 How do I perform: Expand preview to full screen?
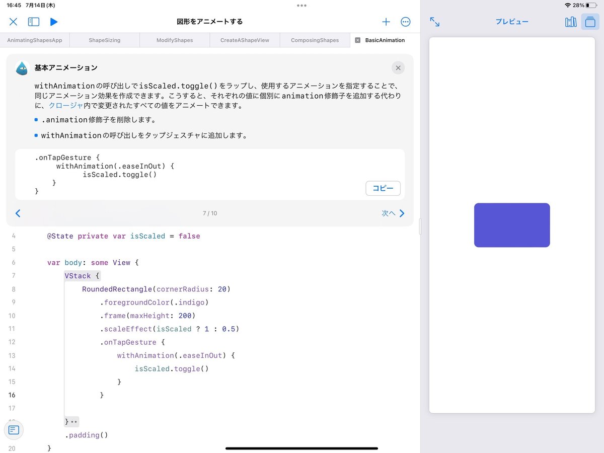(435, 22)
